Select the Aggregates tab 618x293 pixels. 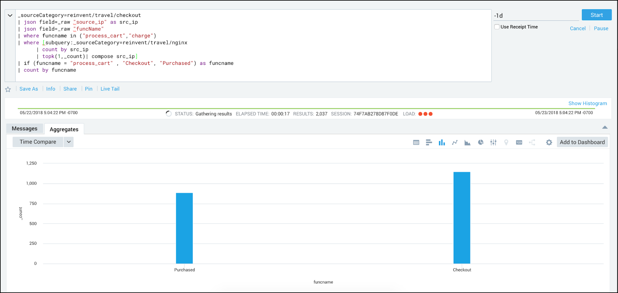point(64,129)
